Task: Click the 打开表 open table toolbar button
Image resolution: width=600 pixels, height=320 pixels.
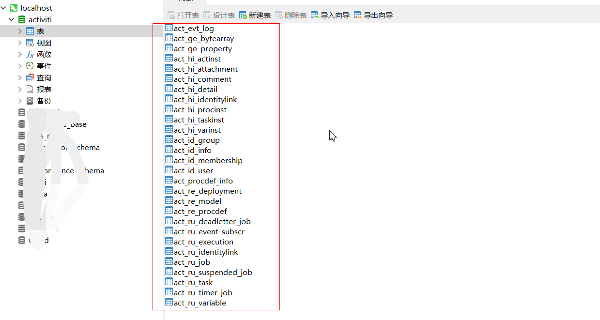Action: [183, 15]
